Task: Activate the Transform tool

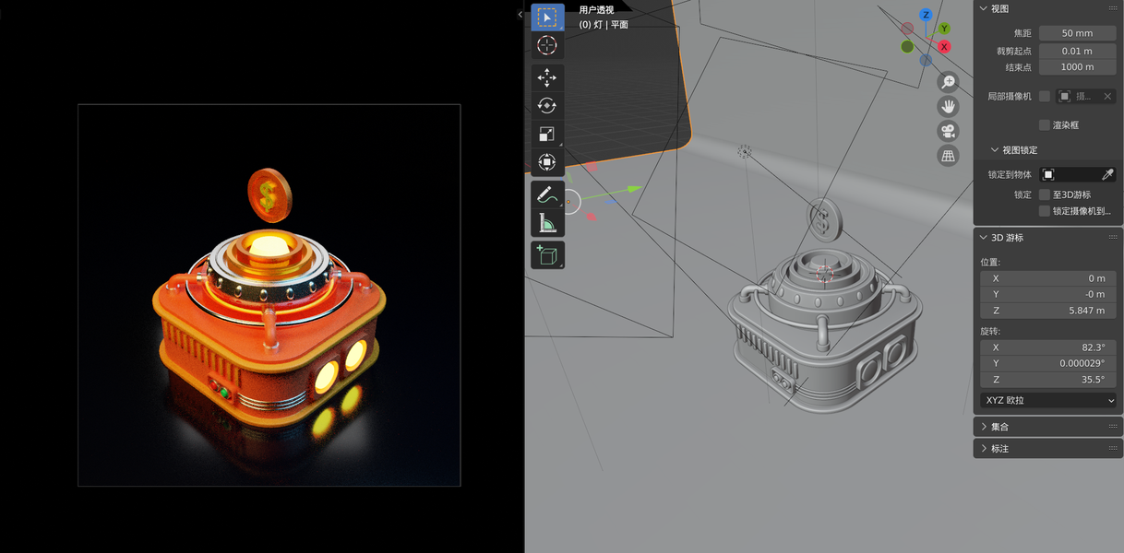Action: click(x=547, y=162)
